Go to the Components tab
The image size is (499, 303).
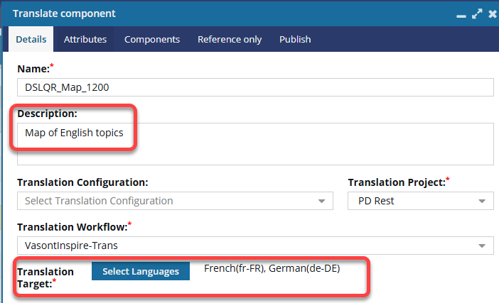[152, 40]
